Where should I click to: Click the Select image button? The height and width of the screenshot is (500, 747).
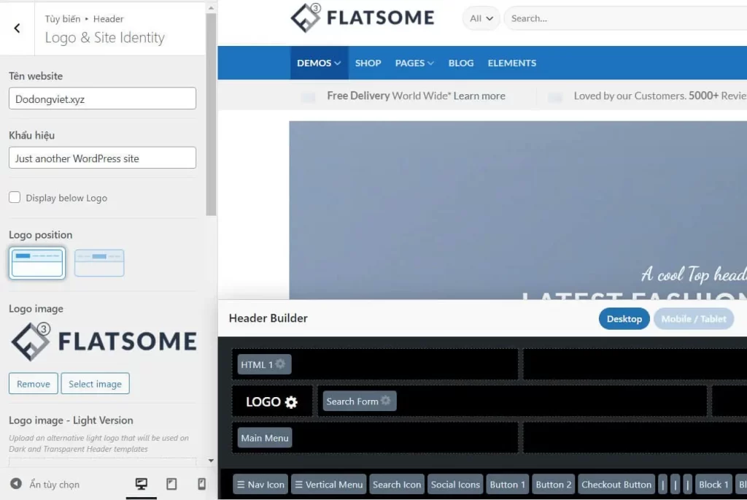[95, 383]
